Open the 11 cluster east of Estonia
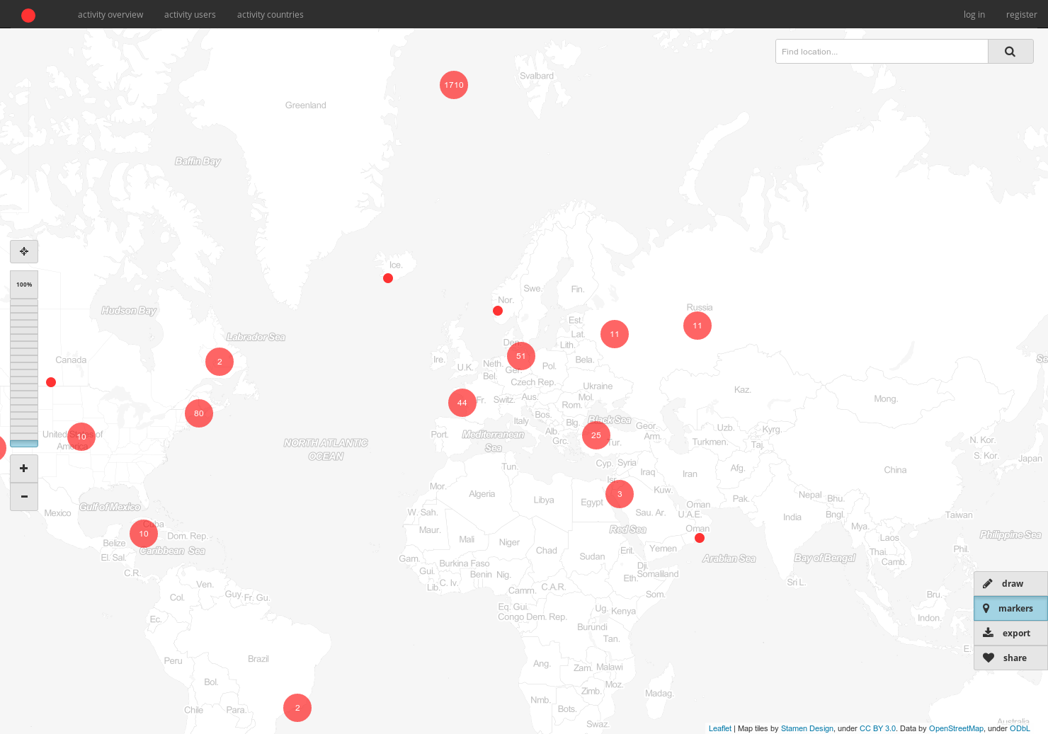1048x734 pixels. [615, 334]
